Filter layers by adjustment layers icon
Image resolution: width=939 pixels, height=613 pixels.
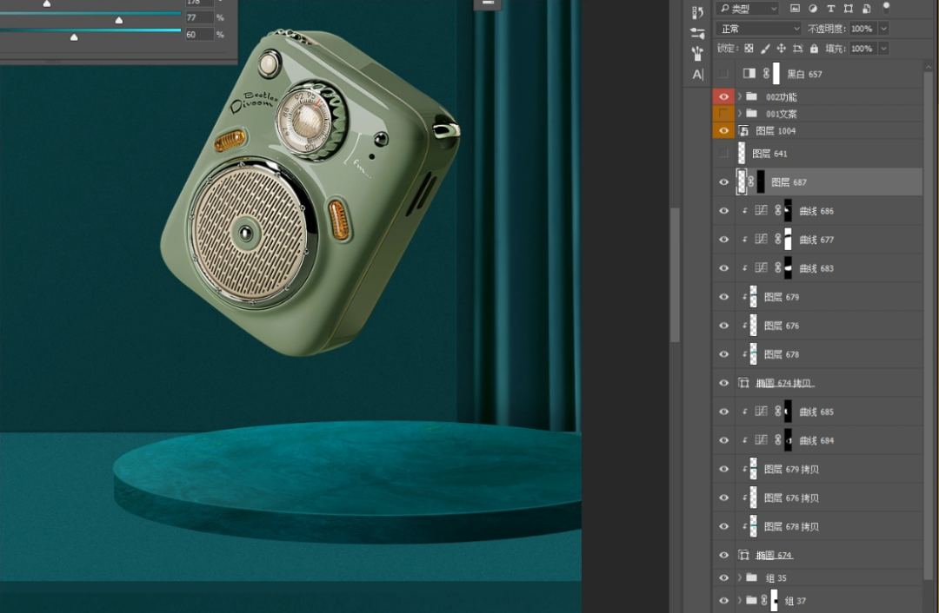(x=813, y=9)
